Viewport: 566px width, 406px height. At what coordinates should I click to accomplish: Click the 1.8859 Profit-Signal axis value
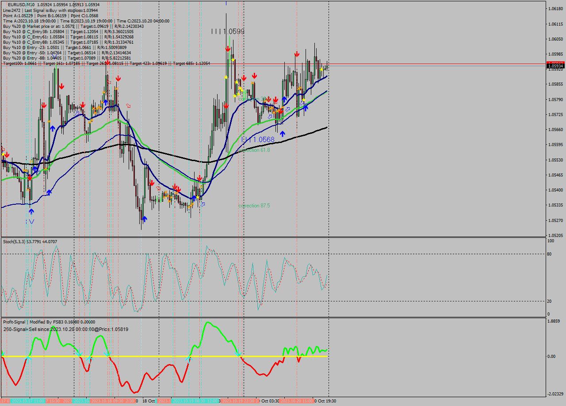(x=554, y=321)
